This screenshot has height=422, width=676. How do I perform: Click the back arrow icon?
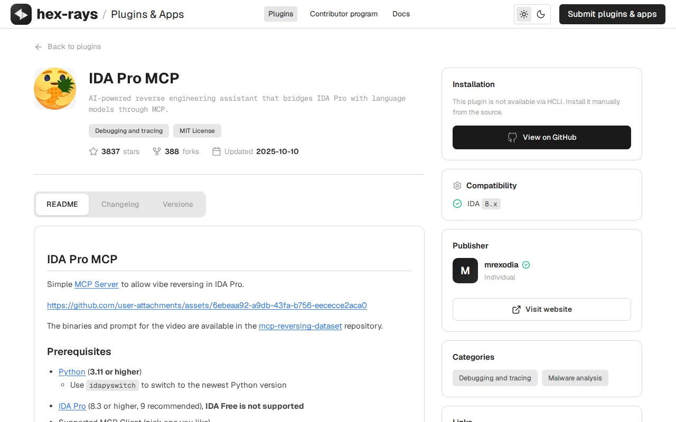(39, 47)
